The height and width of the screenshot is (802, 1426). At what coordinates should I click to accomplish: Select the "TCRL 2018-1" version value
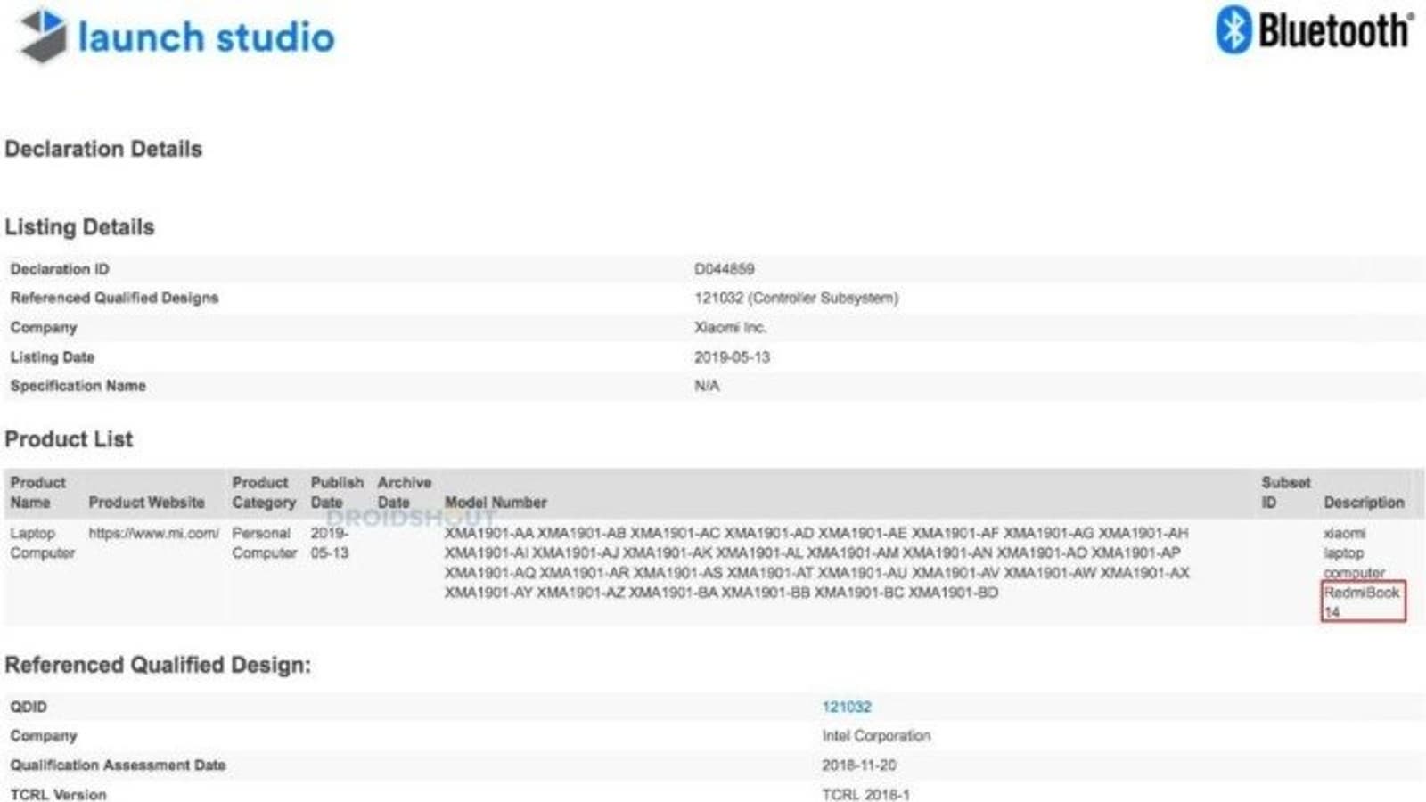866,794
